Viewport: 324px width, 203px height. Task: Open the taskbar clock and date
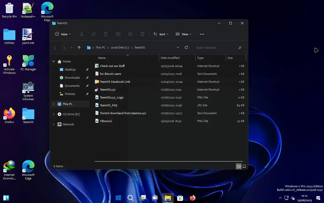pos(304,198)
